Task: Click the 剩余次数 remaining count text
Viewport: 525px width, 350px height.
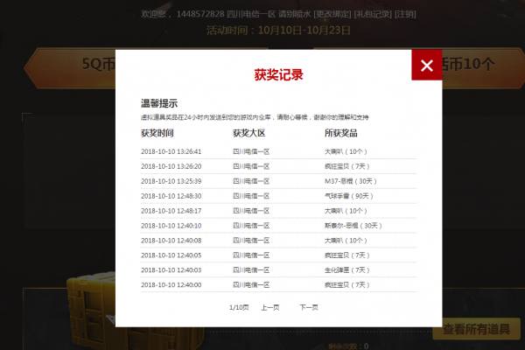Action: click(348, 346)
